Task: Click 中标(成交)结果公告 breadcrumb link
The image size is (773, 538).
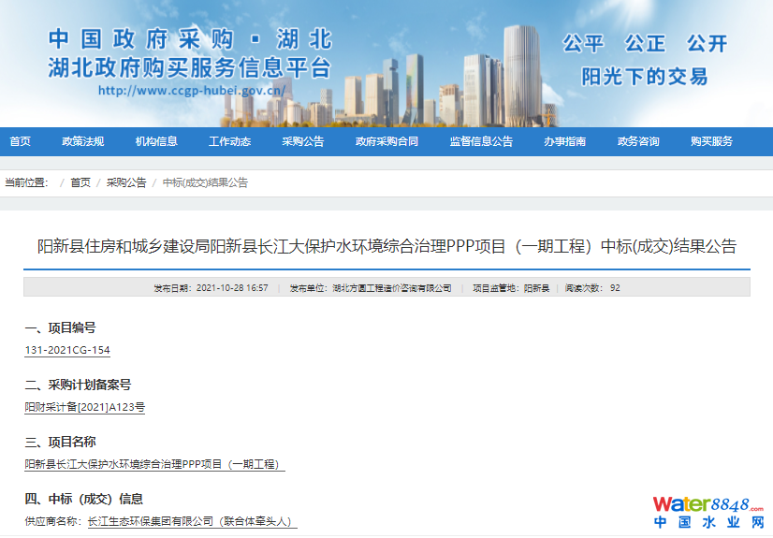Action: click(x=205, y=183)
